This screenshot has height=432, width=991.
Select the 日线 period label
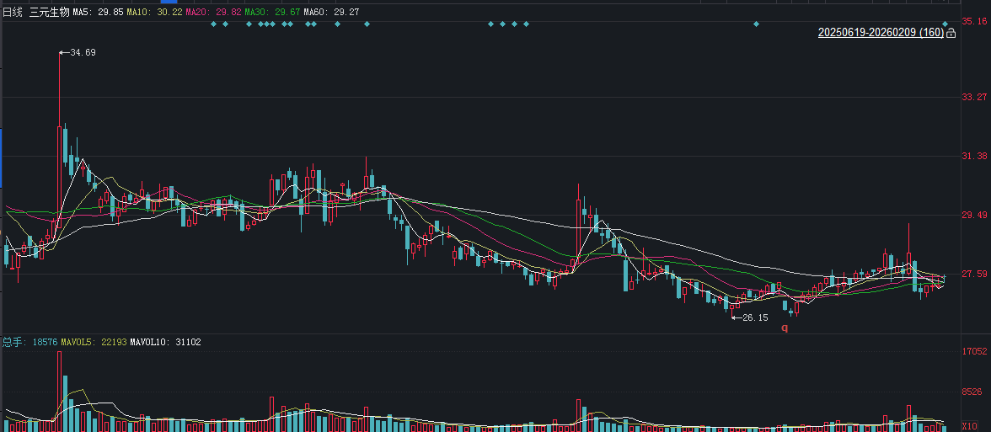13,13
